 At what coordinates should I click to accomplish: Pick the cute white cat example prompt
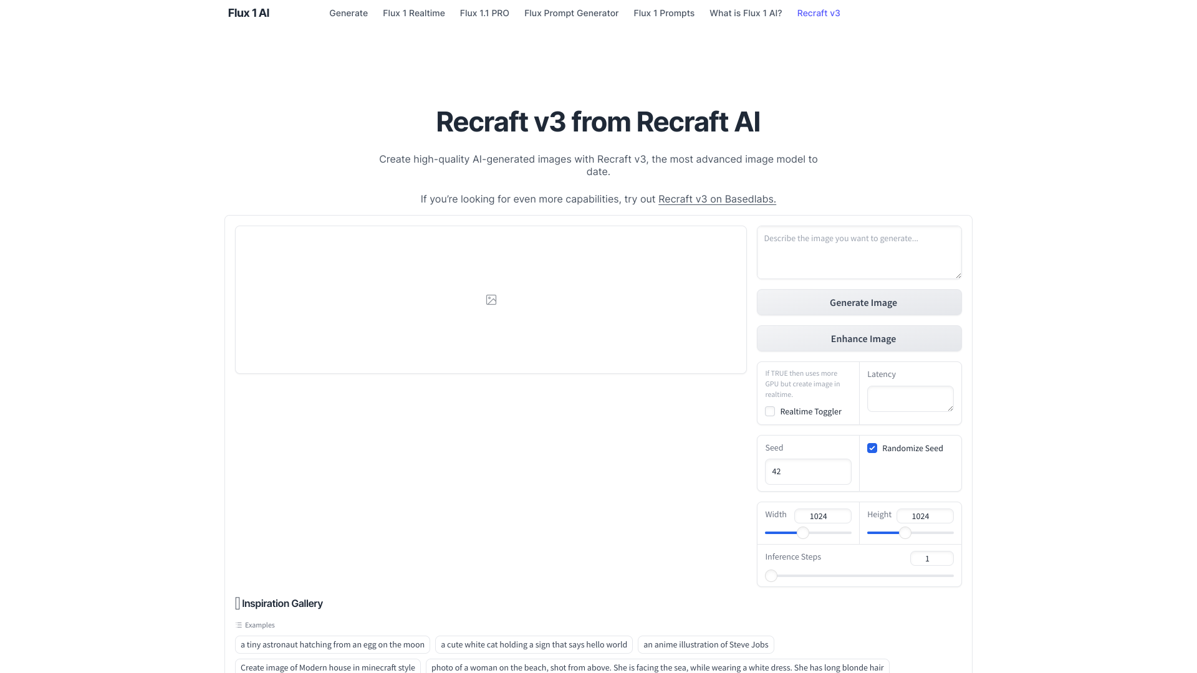(534, 644)
